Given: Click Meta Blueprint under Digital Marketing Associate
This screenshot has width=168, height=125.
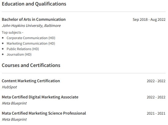Looking at the screenshot, I should tap(14, 103).
